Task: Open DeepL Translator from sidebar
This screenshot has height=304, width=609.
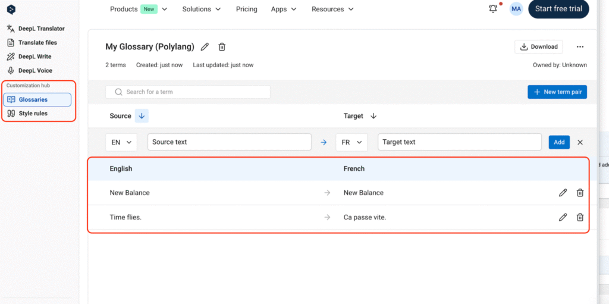Action: (36, 29)
